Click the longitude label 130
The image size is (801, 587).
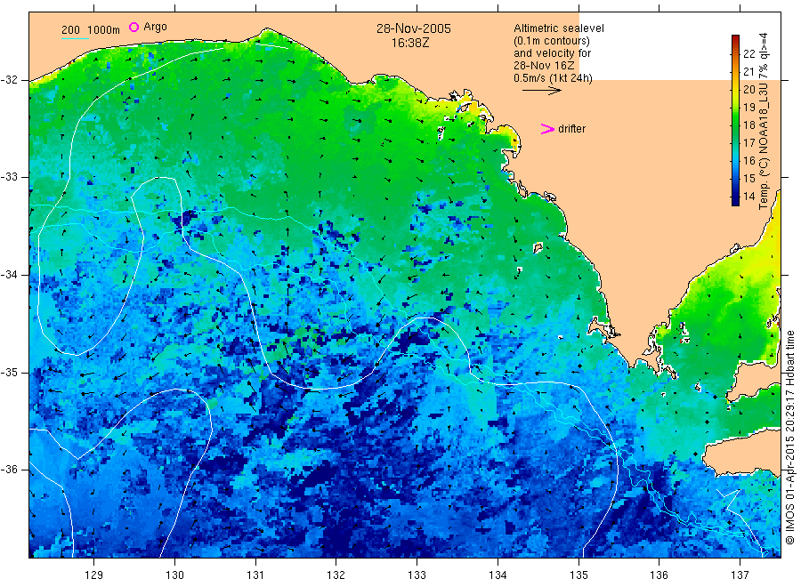click(x=174, y=575)
